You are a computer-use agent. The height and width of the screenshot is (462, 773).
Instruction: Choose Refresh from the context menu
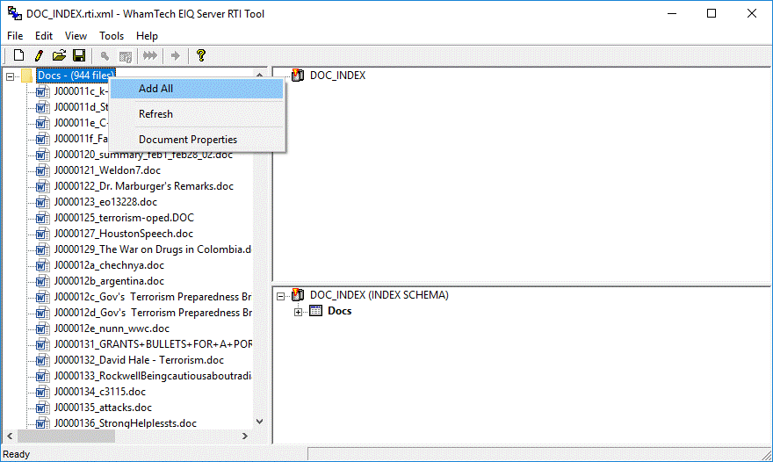click(197, 114)
